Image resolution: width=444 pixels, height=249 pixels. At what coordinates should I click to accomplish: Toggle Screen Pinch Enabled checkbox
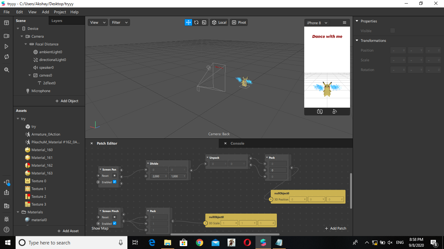pos(114,223)
